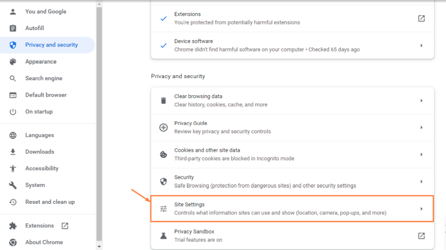Select On startup in the sidebar
Screen dimensions: 446x250
coord(39,112)
